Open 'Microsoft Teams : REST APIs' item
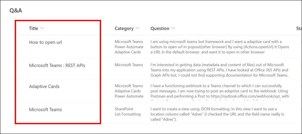The image size is (302, 134). (57, 65)
